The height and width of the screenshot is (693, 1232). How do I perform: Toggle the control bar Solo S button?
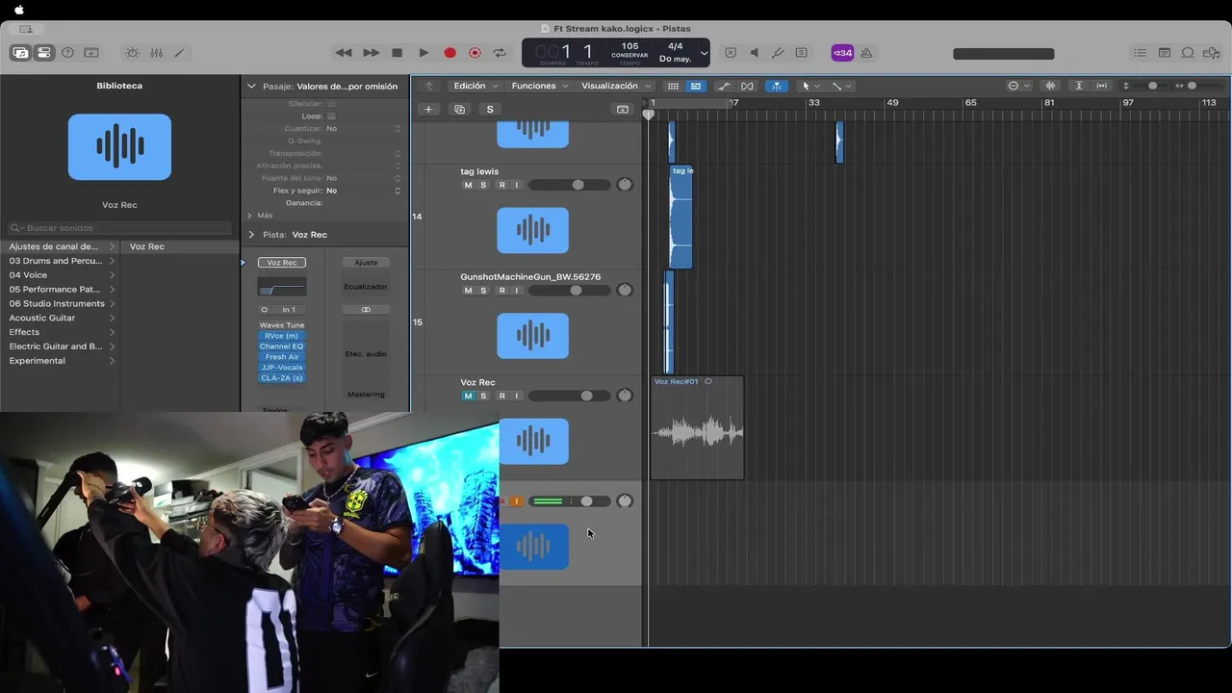(x=801, y=53)
